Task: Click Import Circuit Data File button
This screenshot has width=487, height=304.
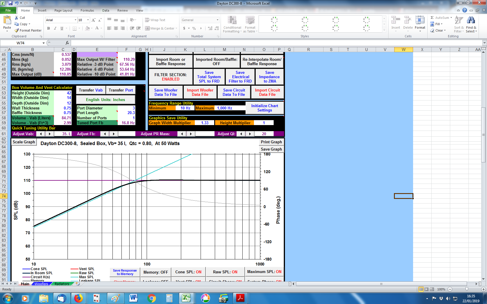Action: [x=267, y=92]
